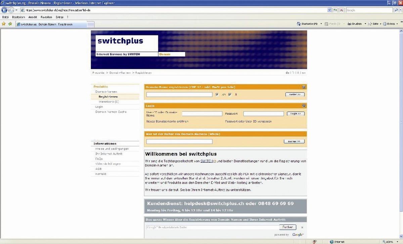Open Preise und Bedingungen in sidebar
This screenshot has height=244, width=403.
112,148
